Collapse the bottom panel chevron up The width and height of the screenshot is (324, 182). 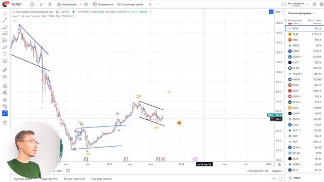tap(274, 178)
